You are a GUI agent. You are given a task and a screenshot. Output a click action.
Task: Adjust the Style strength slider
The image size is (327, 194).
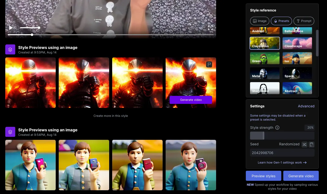click(x=282, y=136)
